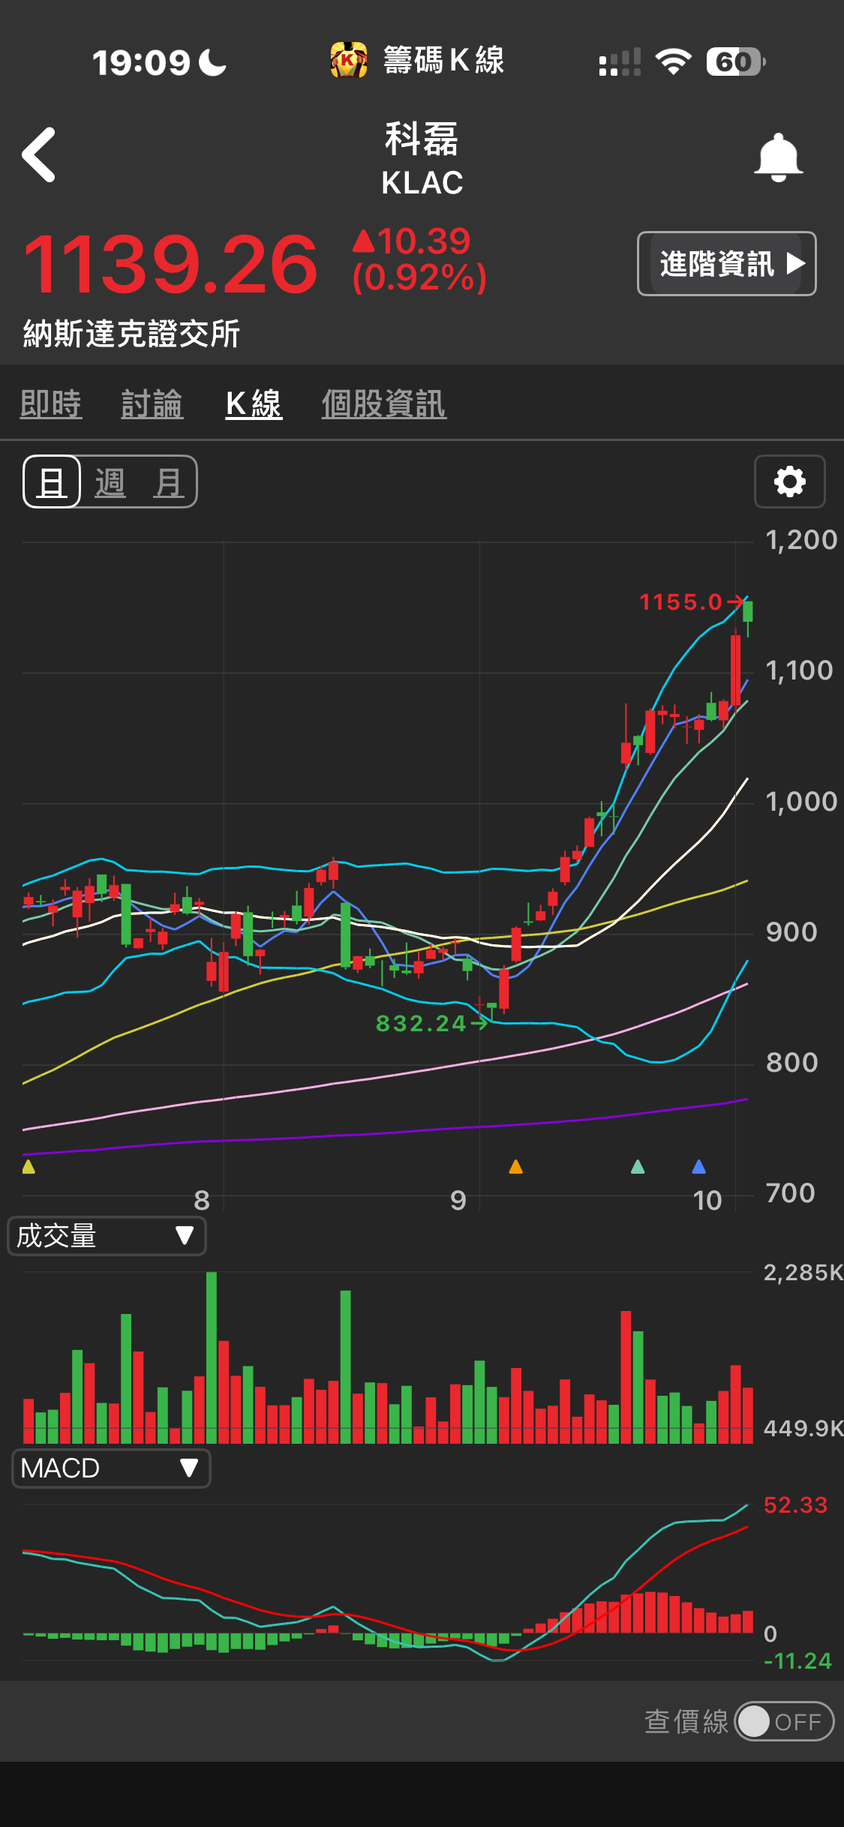844x1827 pixels.
Task: Tap the 籌碼K線 app icon in status bar
Action: [x=349, y=61]
